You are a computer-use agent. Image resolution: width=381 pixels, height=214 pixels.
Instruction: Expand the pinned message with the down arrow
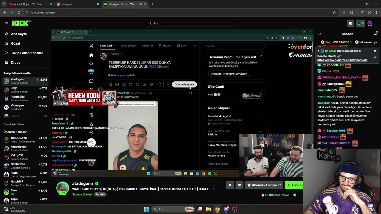(x=375, y=57)
